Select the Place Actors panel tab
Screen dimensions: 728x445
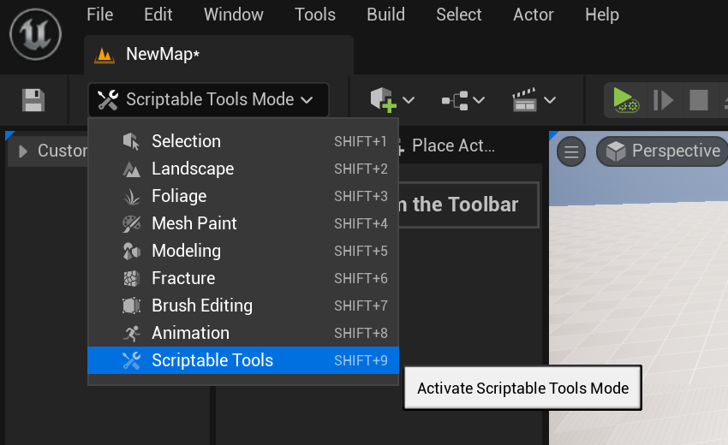tap(452, 145)
